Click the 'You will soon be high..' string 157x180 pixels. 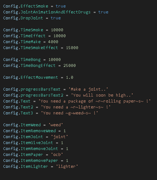click(102, 95)
